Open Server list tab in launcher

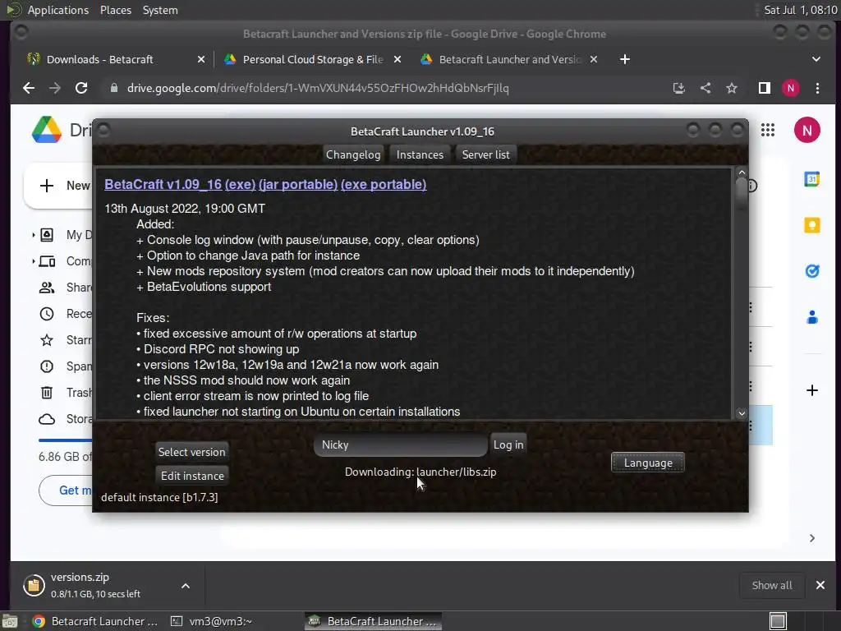[485, 154]
